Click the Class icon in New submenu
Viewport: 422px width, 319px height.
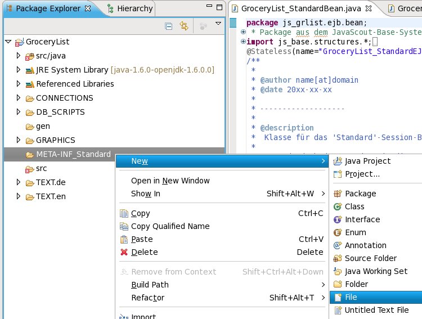(x=338, y=206)
